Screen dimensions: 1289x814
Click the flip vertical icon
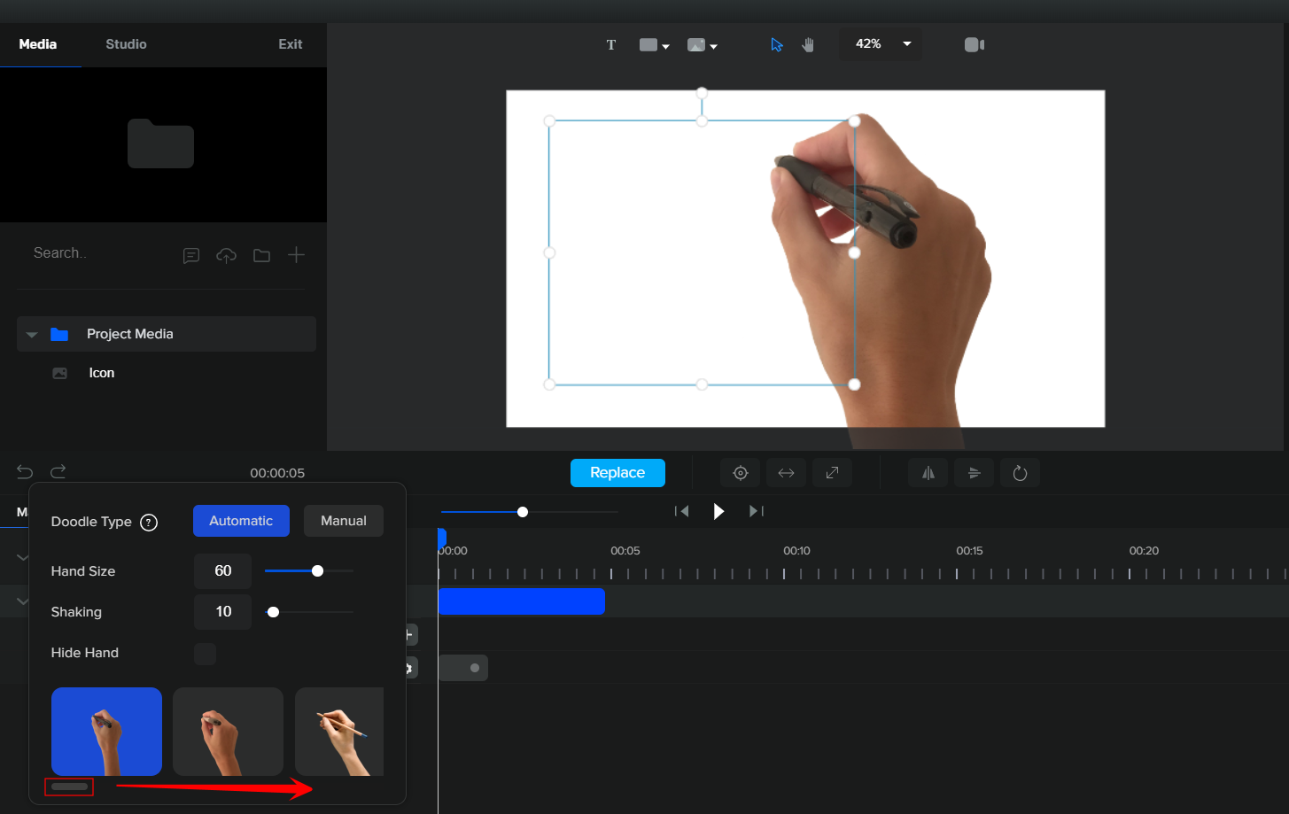(975, 473)
